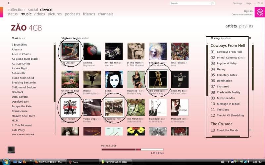Screen dimensions: 265x165
Task: Open device status section
Action: coord(13,14)
